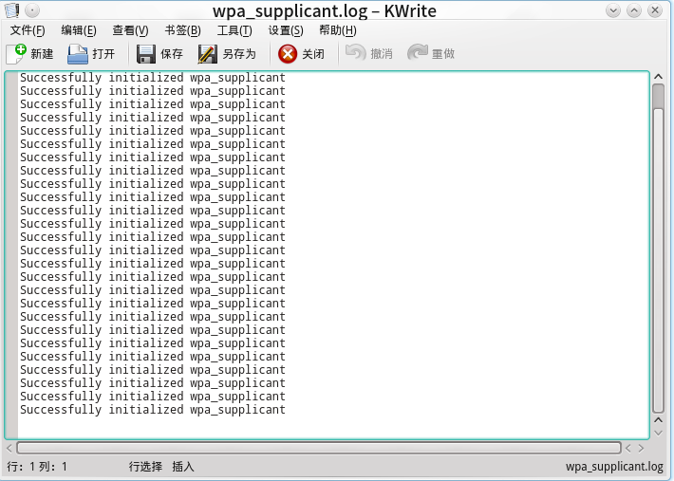
Task: Click the 行选择 selection mode in the status bar
Action: click(x=145, y=467)
